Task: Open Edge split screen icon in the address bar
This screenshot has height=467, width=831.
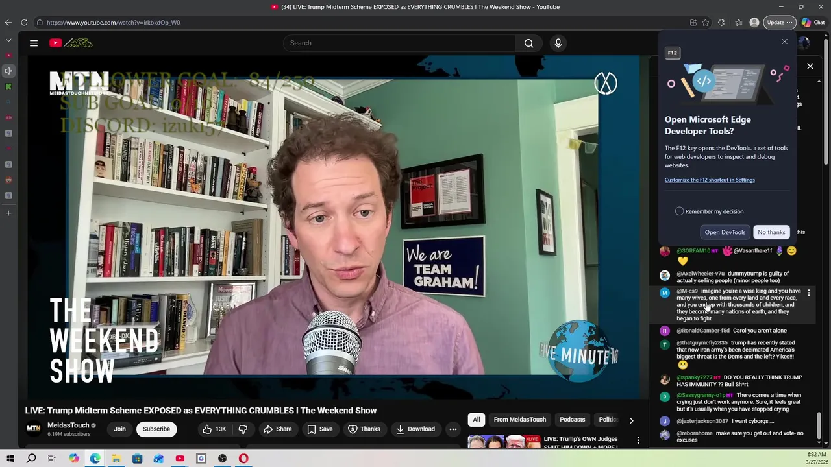Action: (693, 23)
